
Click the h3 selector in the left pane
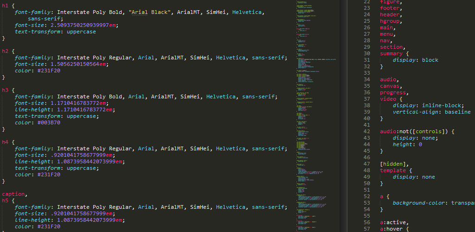click(6, 90)
